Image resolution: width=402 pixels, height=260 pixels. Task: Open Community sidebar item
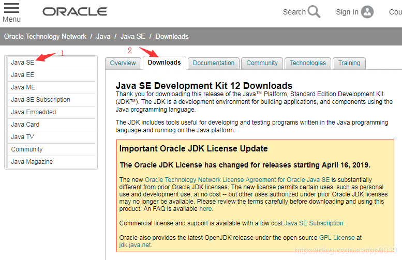click(51, 149)
